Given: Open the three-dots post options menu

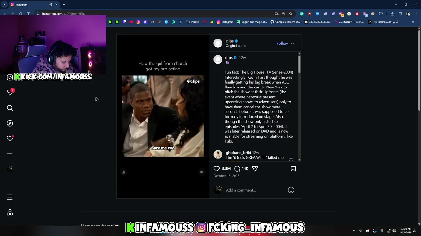Looking at the screenshot, I should [293, 43].
